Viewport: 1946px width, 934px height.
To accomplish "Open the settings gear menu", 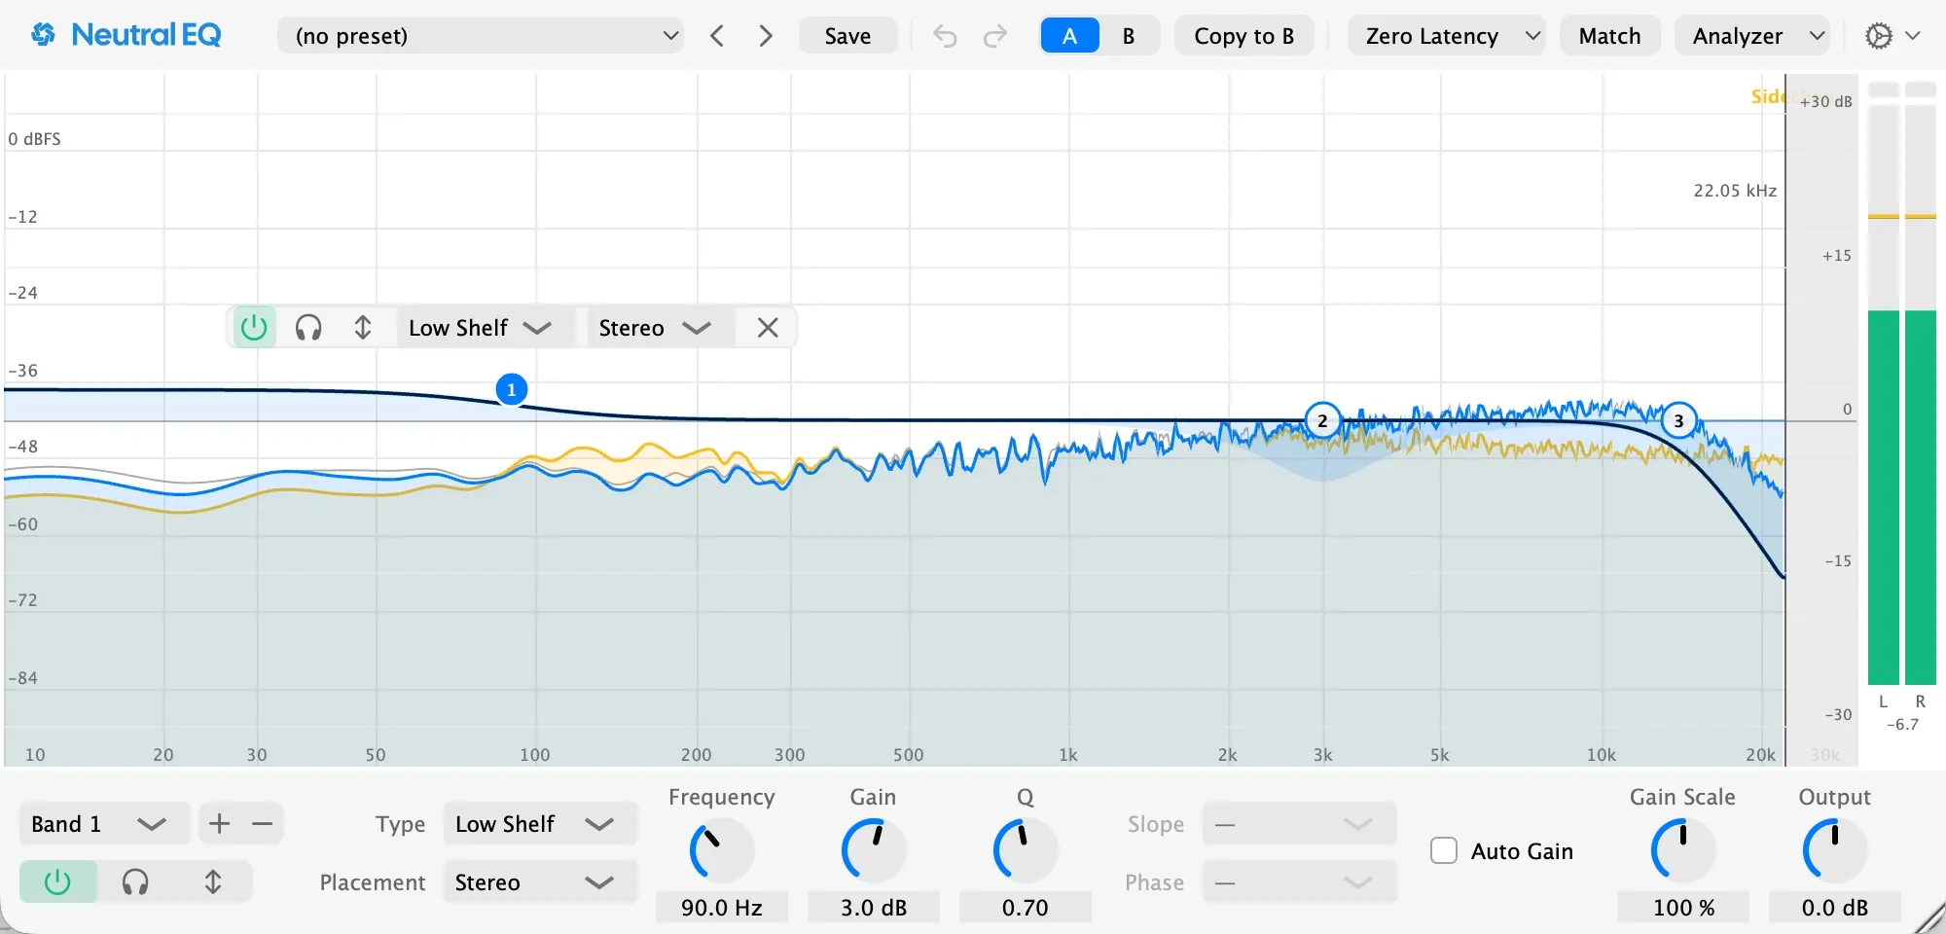I will pyautogui.click(x=1892, y=36).
